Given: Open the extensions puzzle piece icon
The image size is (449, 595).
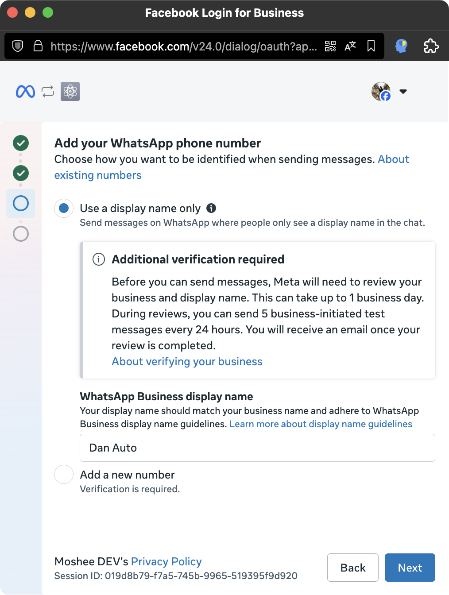Looking at the screenshot, I should pos(431,46).
